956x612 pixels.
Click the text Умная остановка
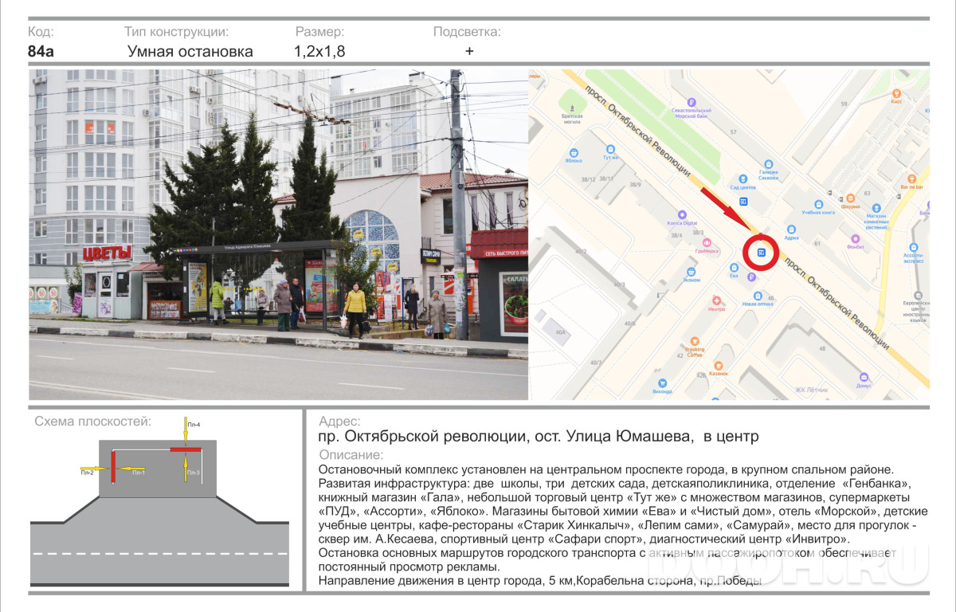tap(190, 52)
